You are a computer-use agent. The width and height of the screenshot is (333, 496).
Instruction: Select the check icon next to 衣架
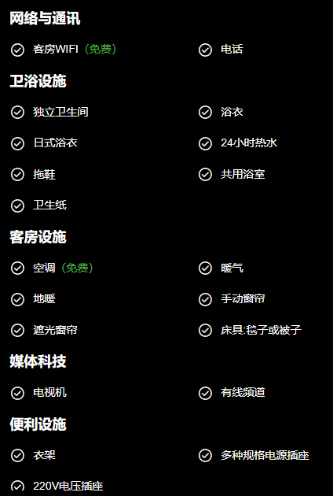coord(17,456)
